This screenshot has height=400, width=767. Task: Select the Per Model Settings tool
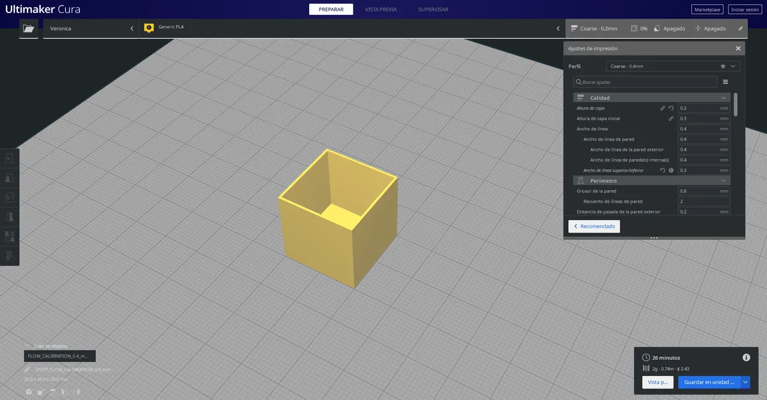click(10, 236)
